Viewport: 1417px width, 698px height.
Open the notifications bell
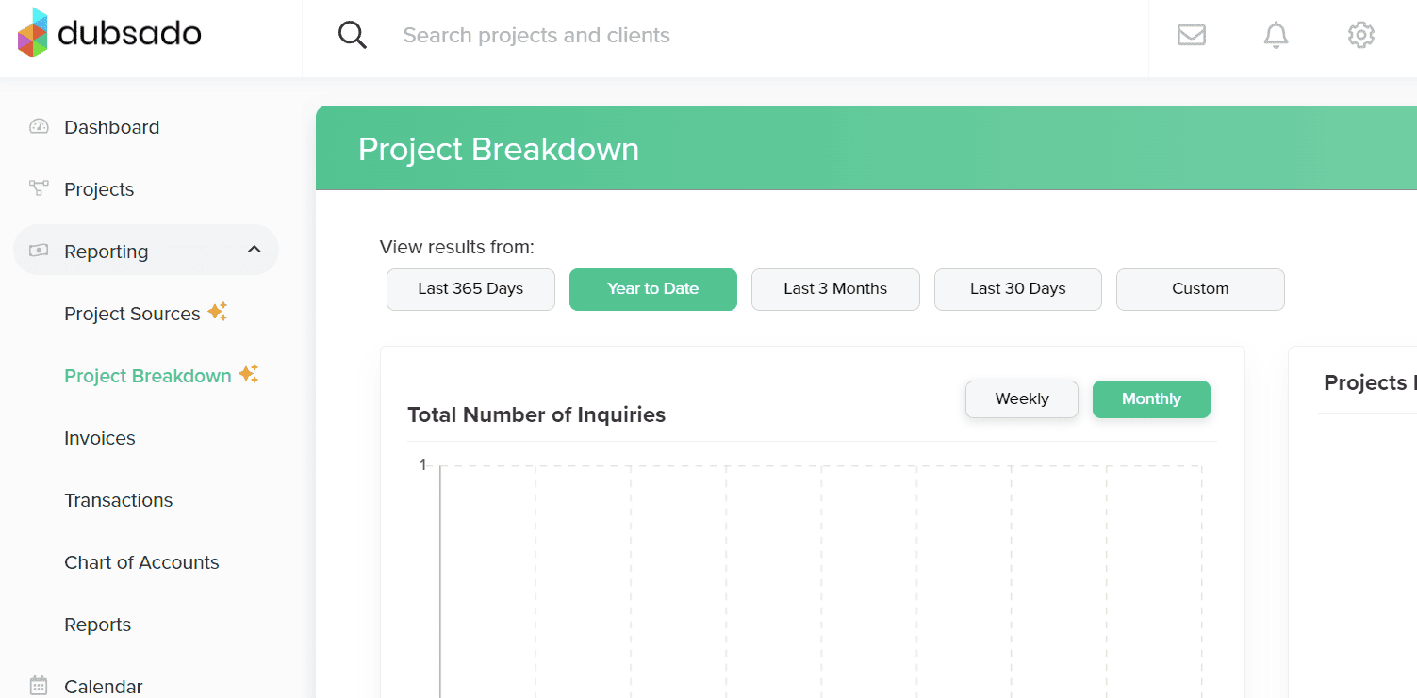click(1276, 35)
